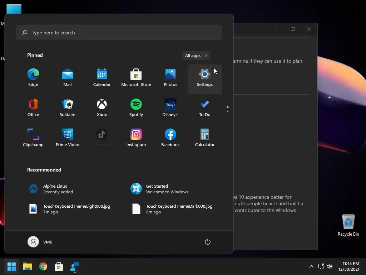Maximize the background window
Image resolution: width=366 pixels, height=275 pixels.
293,29
